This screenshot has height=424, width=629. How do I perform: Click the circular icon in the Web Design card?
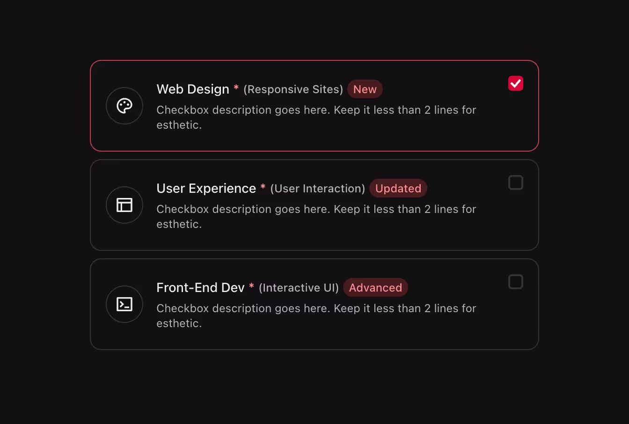(x=124, y=106)
